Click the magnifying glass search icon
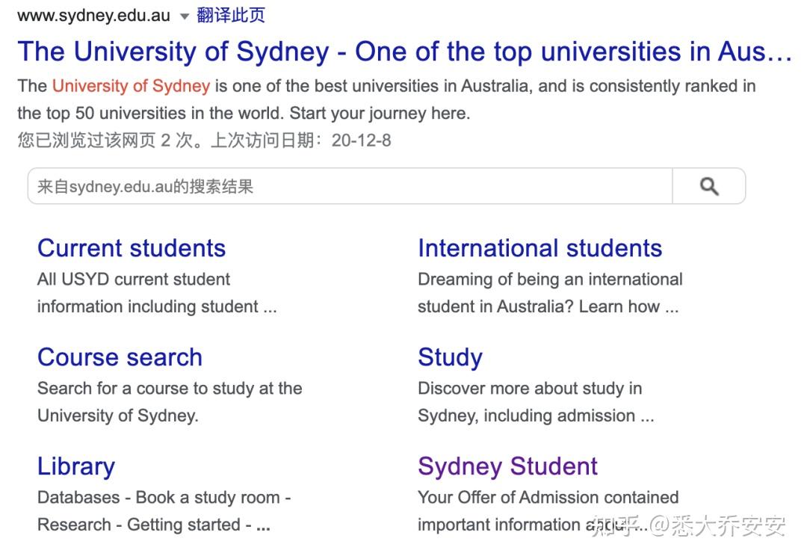Image resolution: width=807 pixels, height=559 pixels. point(708,186)
